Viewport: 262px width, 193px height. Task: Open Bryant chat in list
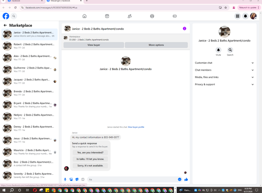pyautogui.click(x=29, y=105)
